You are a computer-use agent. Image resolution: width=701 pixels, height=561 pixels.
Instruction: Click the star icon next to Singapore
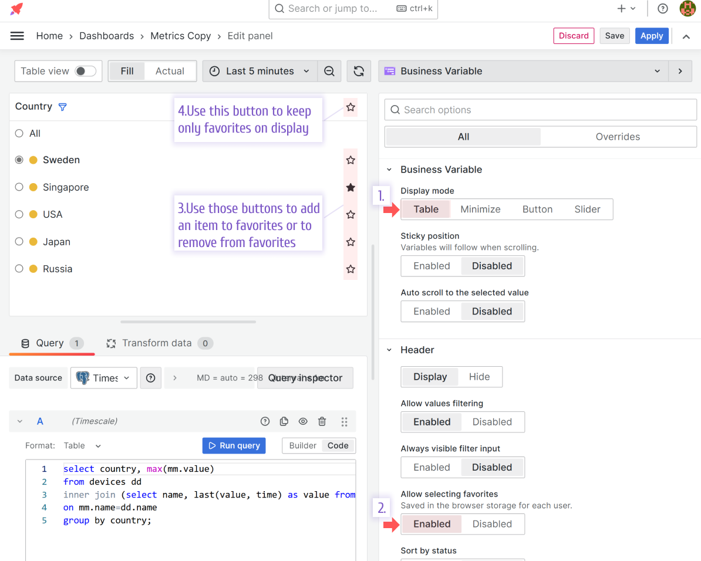pos(350,187)
